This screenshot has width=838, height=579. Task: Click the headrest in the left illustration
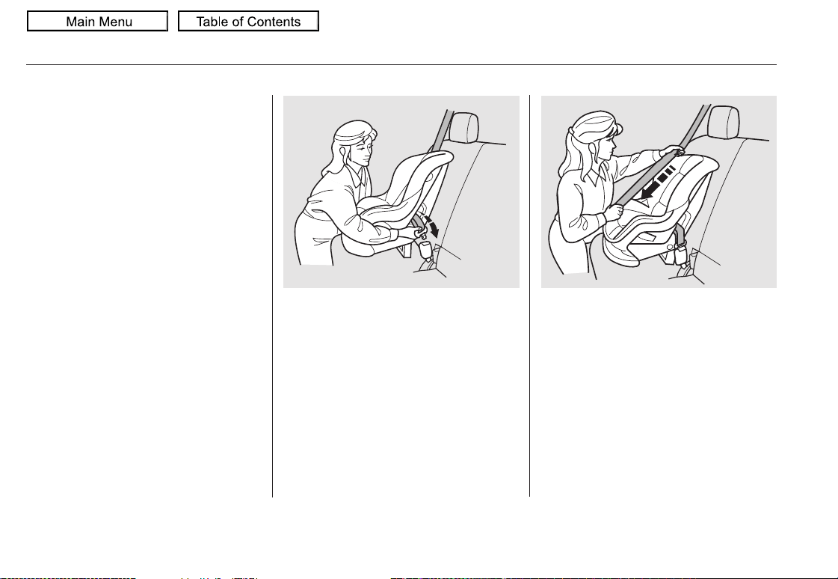point(463,129)
